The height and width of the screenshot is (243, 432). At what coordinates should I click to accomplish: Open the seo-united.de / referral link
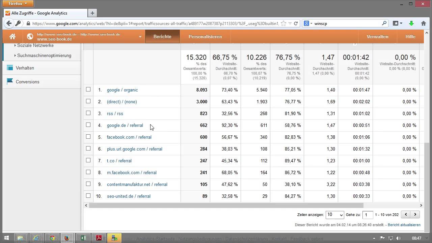pyautogui.click(x=129, y=196)
